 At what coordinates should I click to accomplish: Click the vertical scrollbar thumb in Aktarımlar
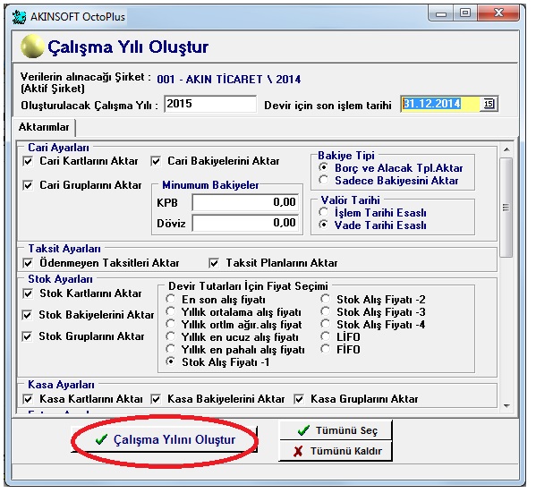[506, 208]
